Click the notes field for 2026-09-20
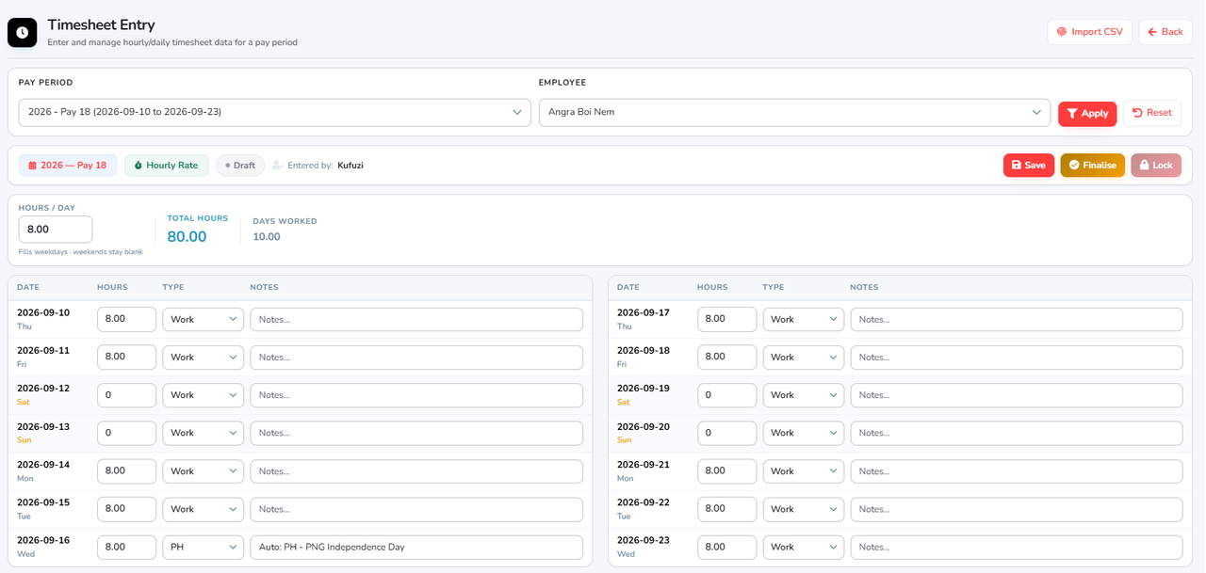1206x573 pixels. click(x=1017, y=433)
